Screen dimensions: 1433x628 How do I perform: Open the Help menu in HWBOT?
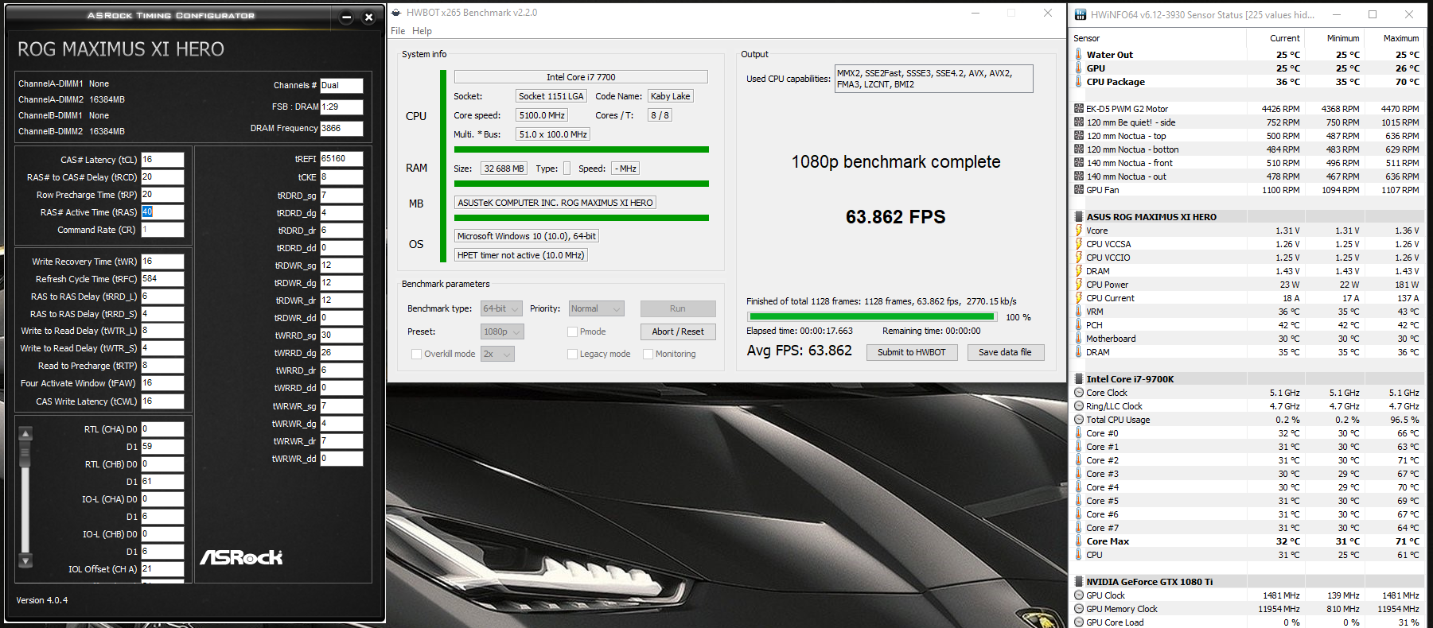coord(422,31)
